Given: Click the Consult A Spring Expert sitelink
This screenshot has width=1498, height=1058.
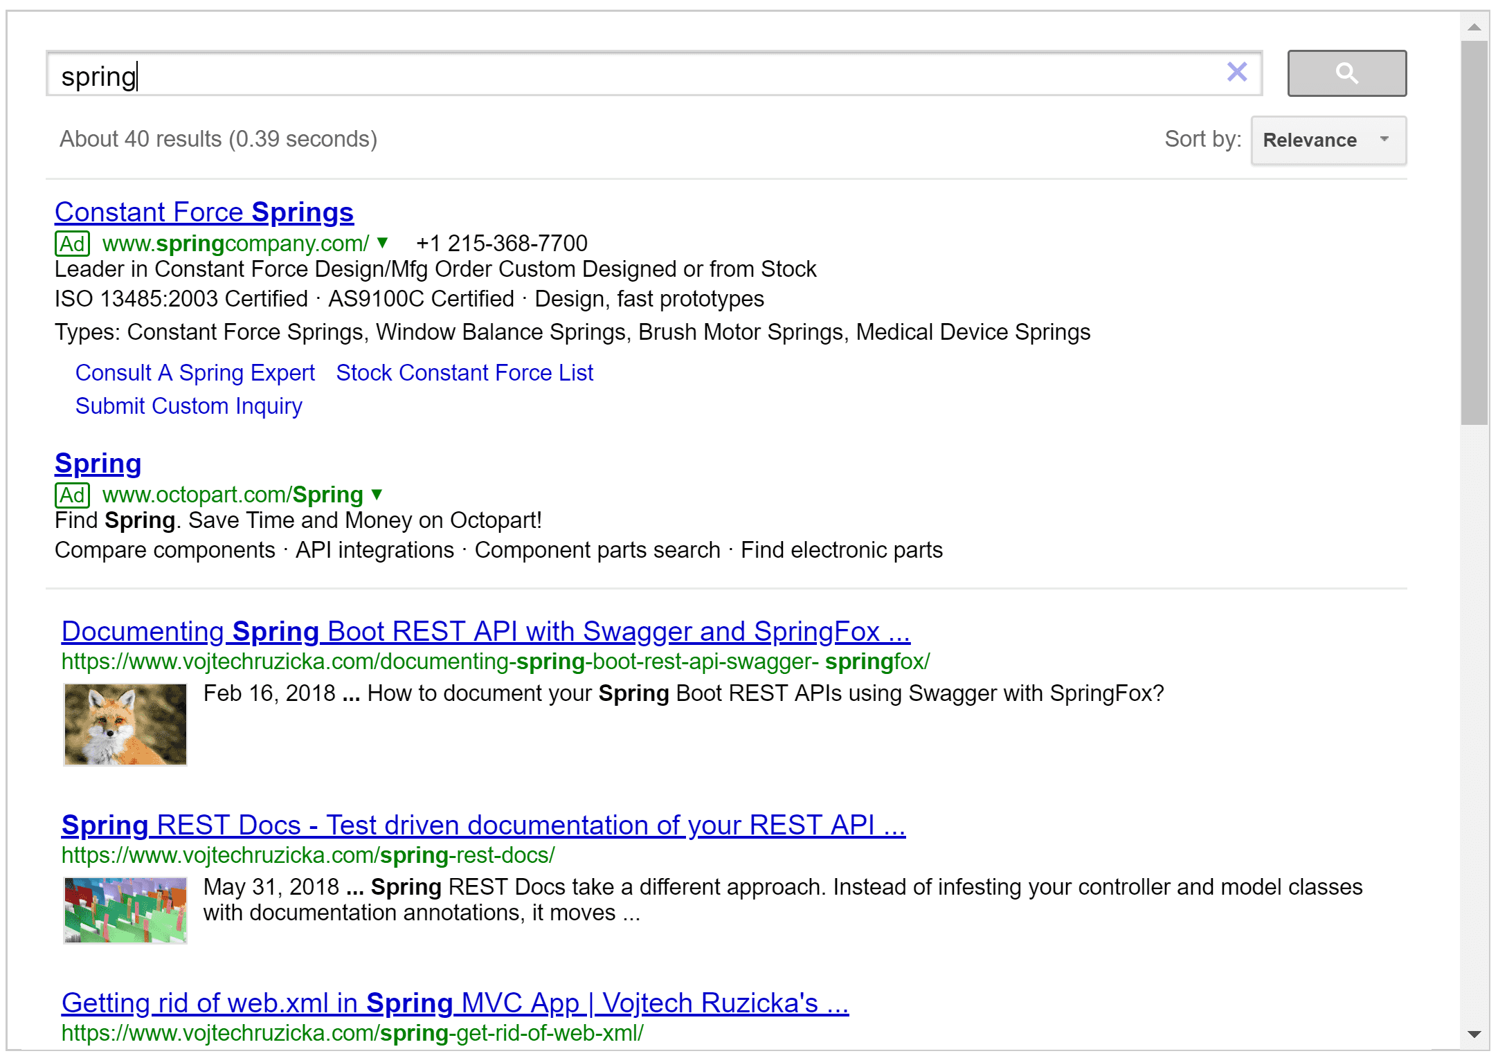Looking at the screenshot, I should (x=195, y=372).
